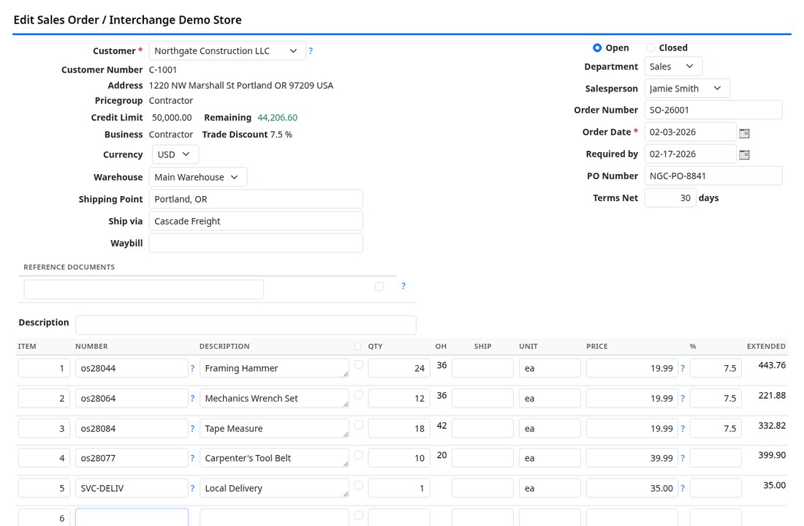Click the Trade Discount 7.5 % text

(247, 135)
